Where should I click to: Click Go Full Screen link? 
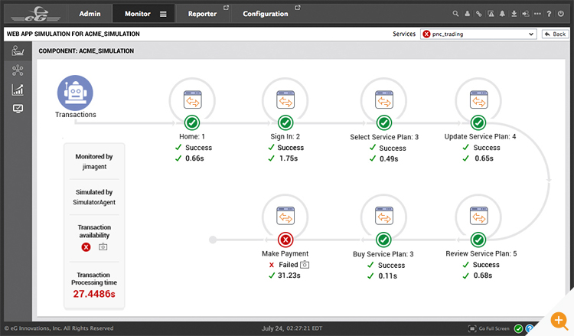[x=489, y=328]
